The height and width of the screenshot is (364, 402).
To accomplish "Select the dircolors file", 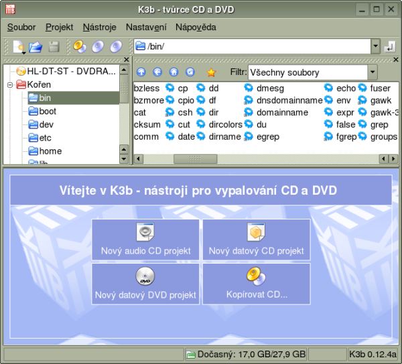I will tap(220, 124).
